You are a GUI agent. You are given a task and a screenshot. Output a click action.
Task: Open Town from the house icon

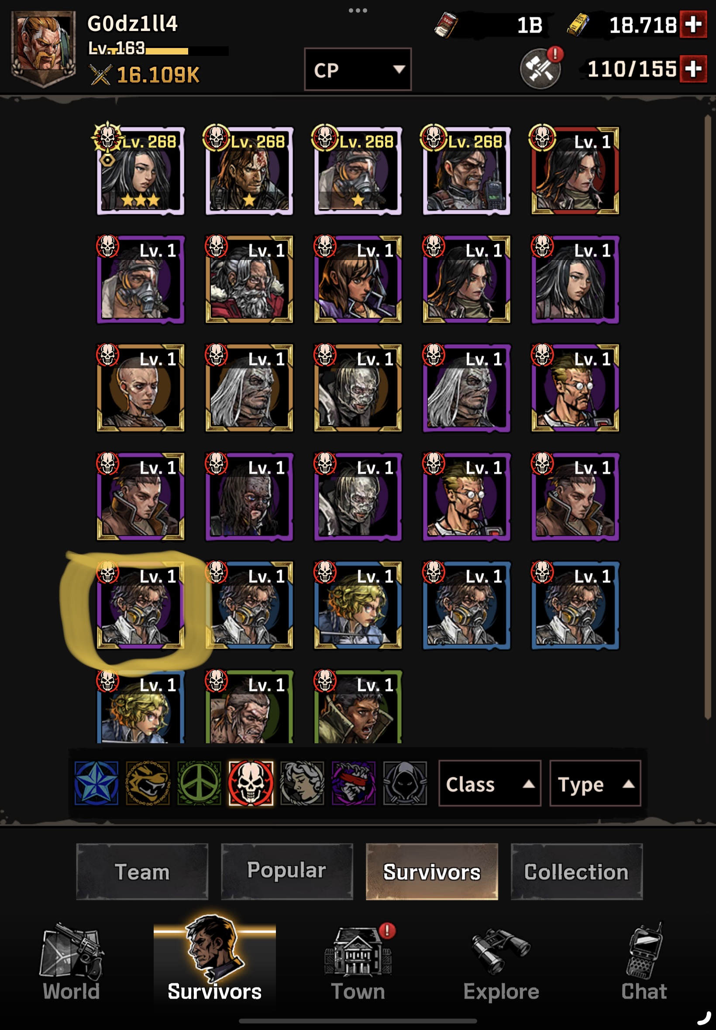358,961
